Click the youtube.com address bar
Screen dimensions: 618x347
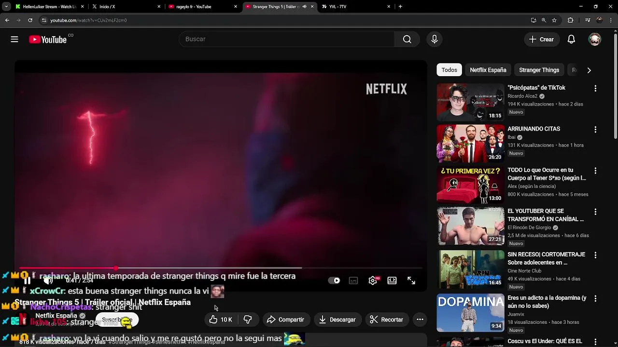coord(285,20)
